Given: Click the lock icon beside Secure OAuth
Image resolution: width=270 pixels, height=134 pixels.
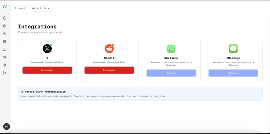Looking at the screenshot, I should click(x=22, y=92).
